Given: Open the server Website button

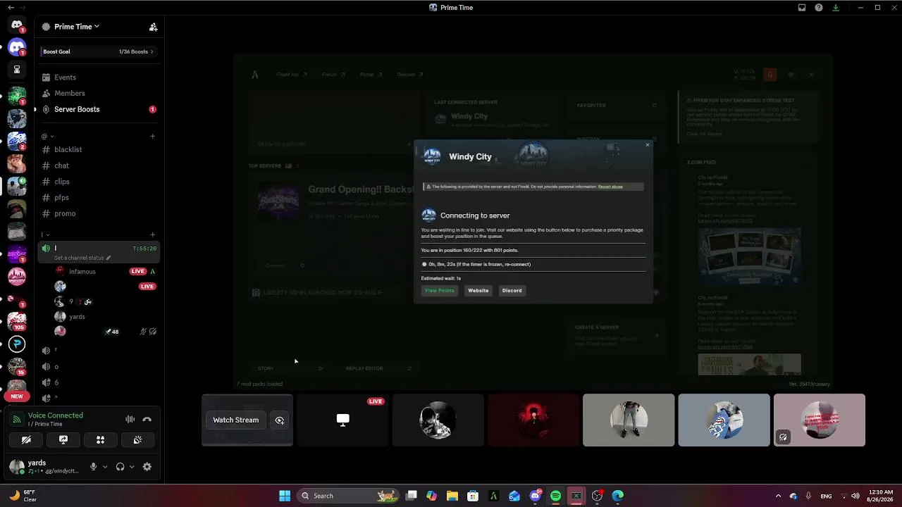Looking at the screenshot, I should pos(478,290).
